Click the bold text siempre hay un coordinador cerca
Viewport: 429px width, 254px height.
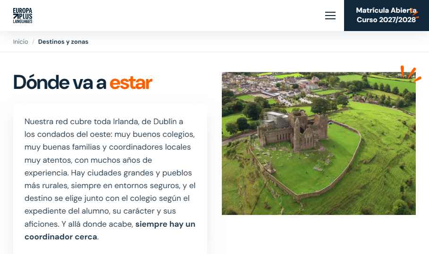tap(109, 230)
